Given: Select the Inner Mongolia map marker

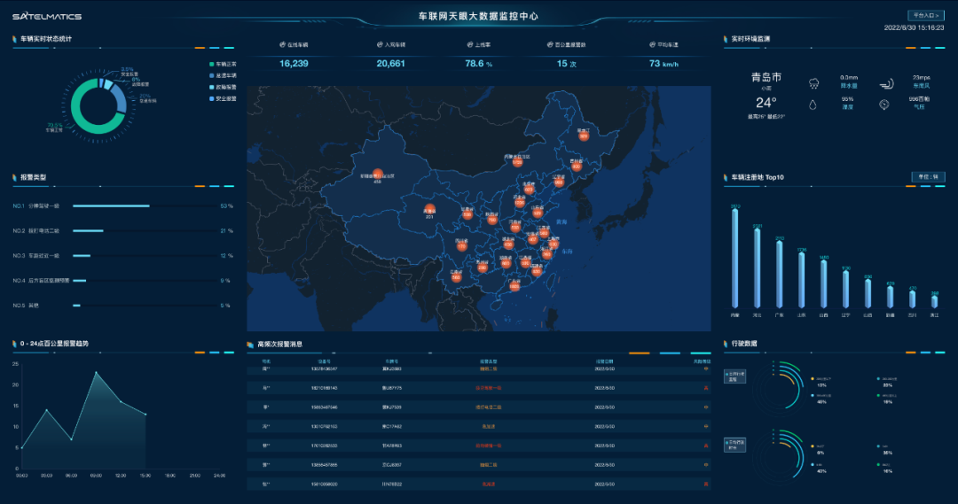Looking at the screenshot, I should (517, 162).
